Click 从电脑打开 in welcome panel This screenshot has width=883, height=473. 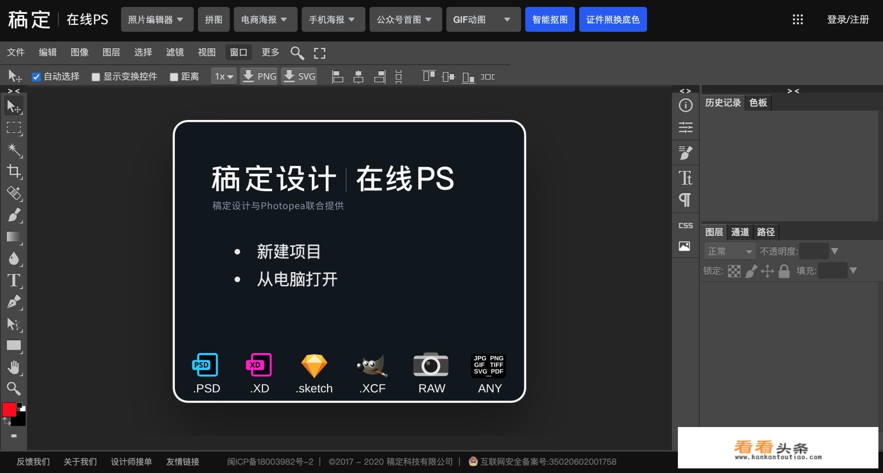click(297, 279)
